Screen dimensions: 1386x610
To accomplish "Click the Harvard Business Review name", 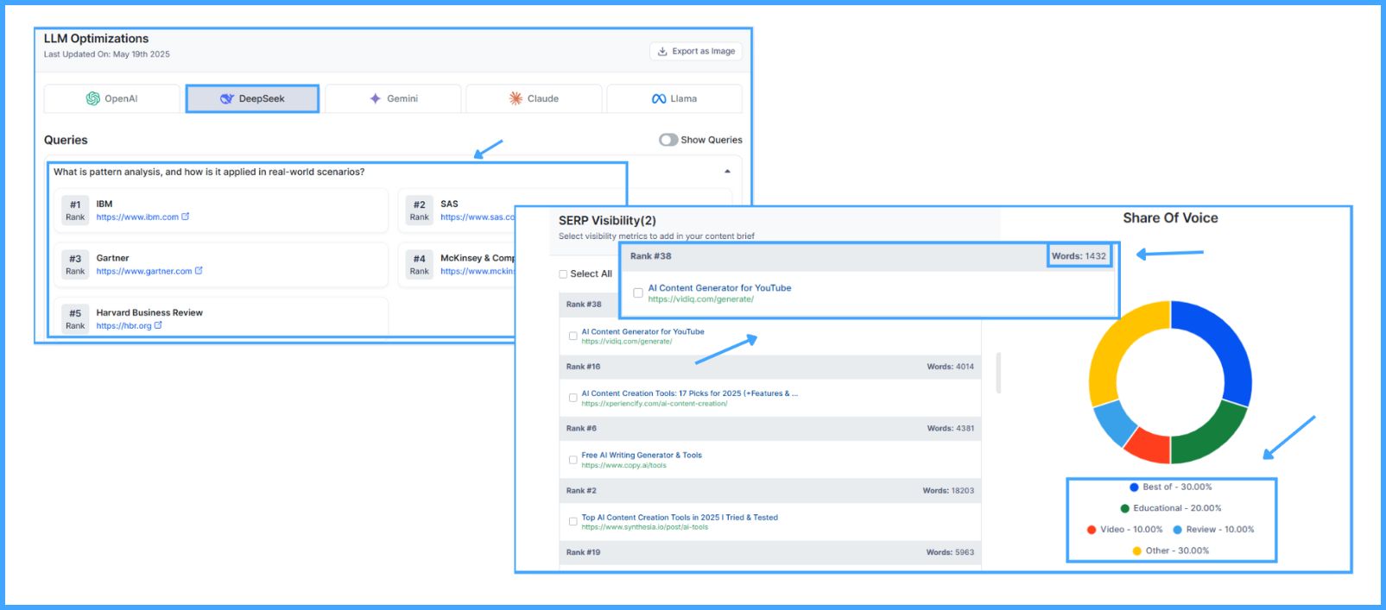I will point(149,312).
